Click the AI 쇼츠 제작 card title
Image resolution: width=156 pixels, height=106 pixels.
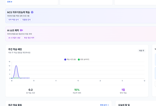click(13, 30)
